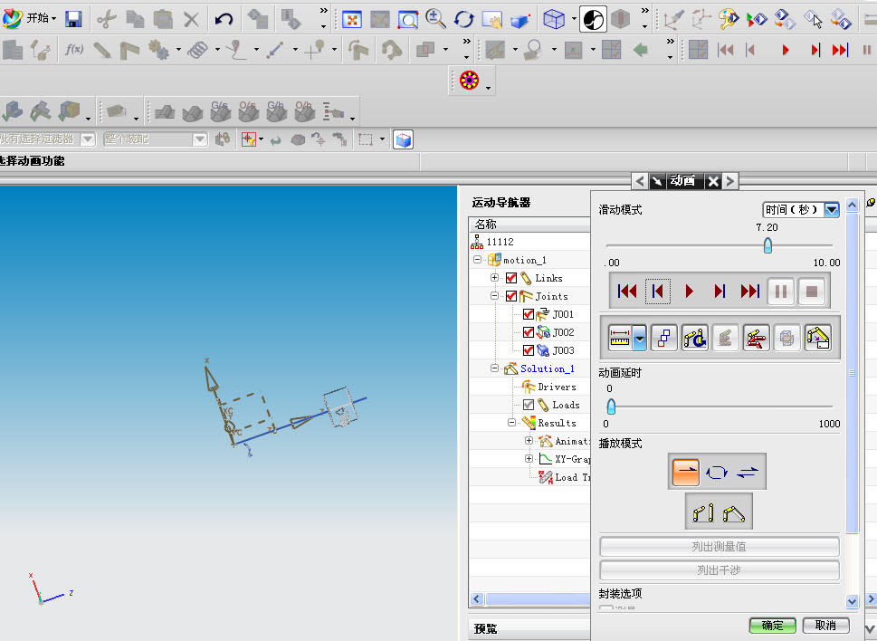The height and width of the screenshot is (641, 877).
Task: Open the selection filter dropdown
Action: tap(88, 139)
